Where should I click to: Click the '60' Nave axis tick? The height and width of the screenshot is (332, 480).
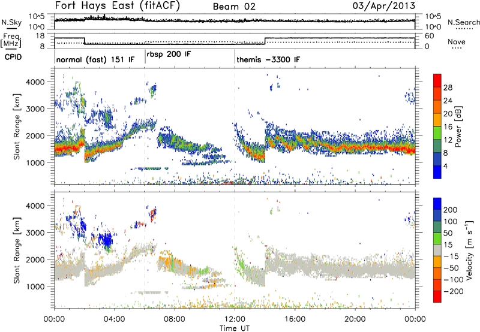pyautogui.click(x=429, y=36)
